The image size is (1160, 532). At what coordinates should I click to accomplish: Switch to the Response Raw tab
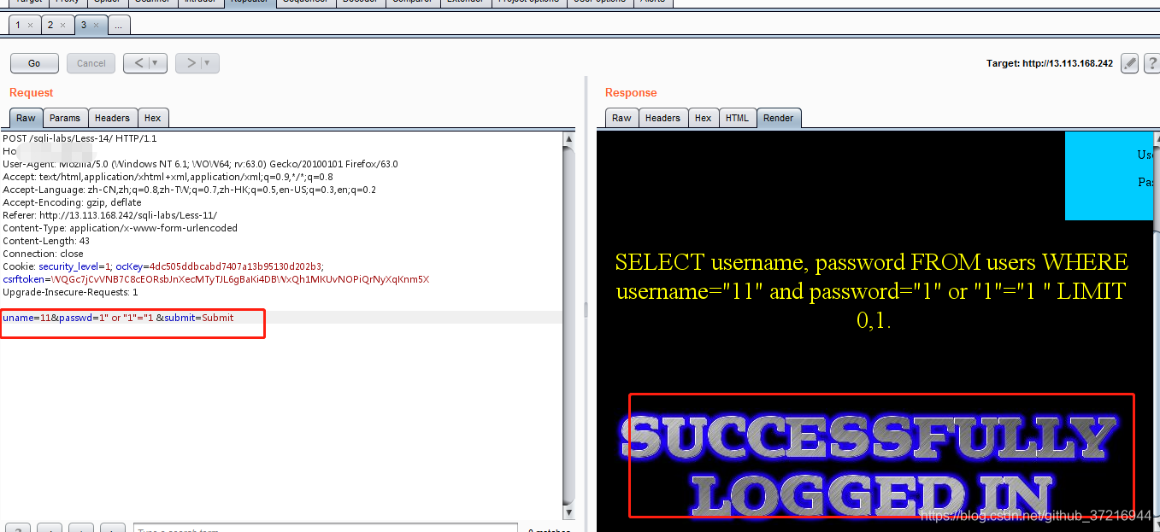pyautogui.click(x=621, y=118)
